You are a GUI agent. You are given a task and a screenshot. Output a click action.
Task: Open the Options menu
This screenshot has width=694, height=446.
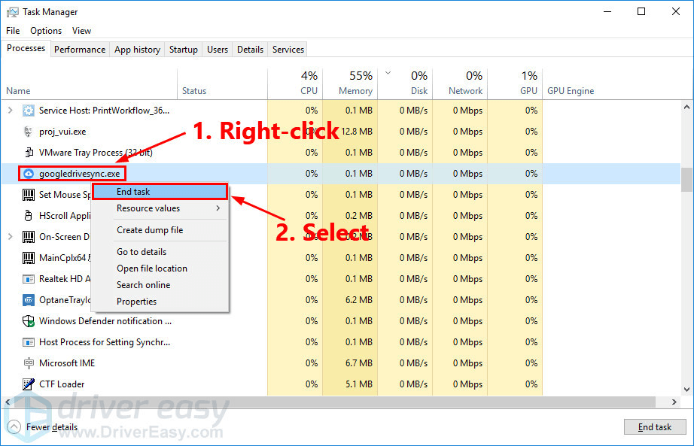[x=46, y=31]
